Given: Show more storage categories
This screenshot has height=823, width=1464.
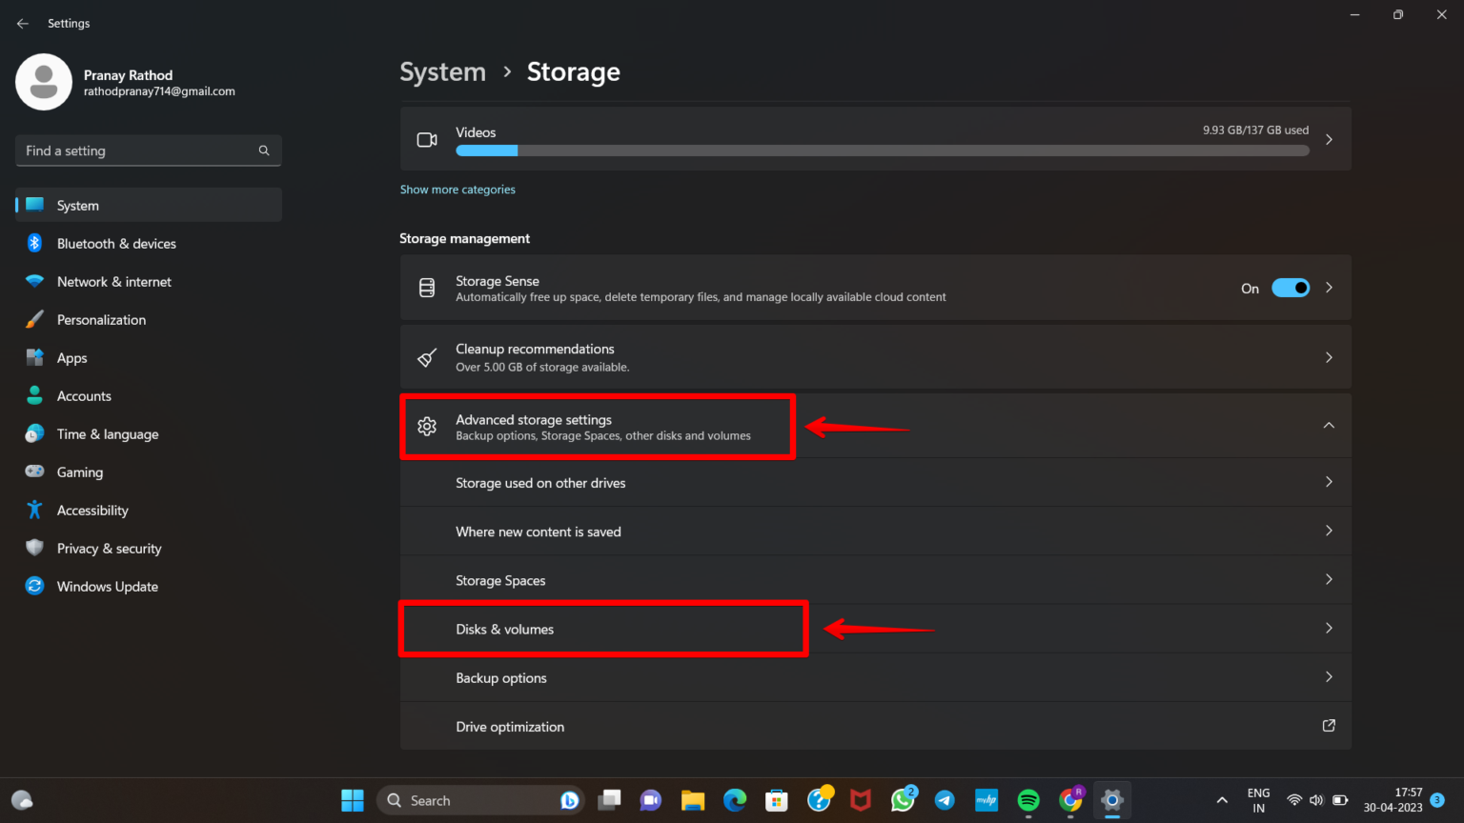Looking at the screenshot, I should pos(457,189).
